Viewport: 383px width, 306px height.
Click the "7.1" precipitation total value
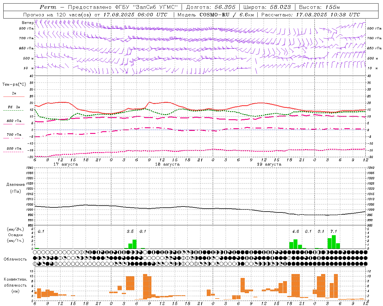click(x=334, y=231)
